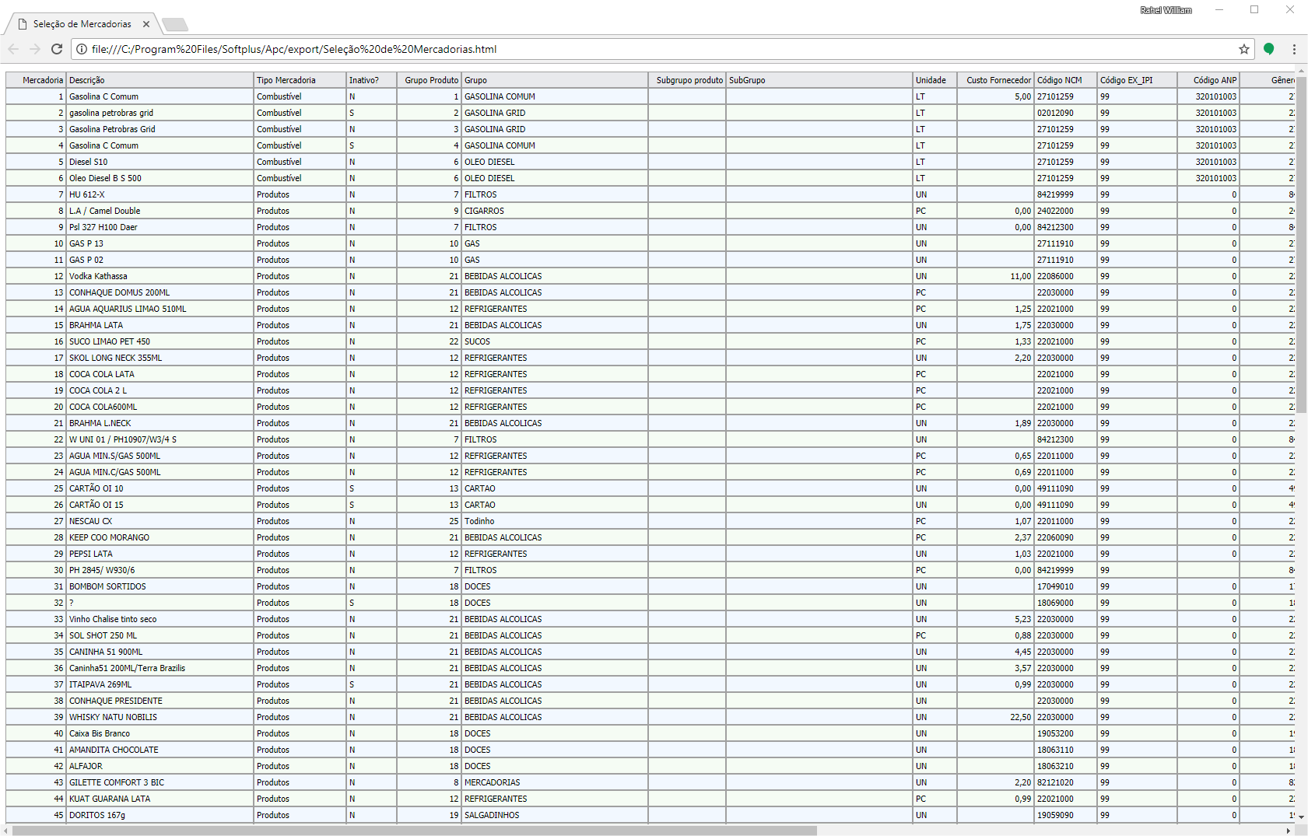1308x836 pixels.
Task: Click the Código EX_IPI column header
Action: (1138, 80)
